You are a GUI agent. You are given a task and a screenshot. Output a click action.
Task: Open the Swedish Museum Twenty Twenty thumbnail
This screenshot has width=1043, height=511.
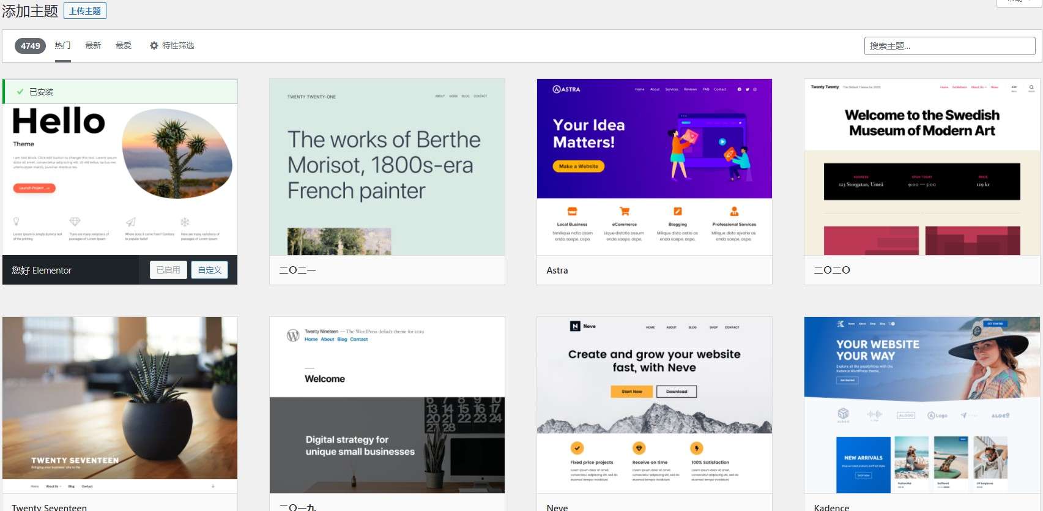tap(922, 167)
